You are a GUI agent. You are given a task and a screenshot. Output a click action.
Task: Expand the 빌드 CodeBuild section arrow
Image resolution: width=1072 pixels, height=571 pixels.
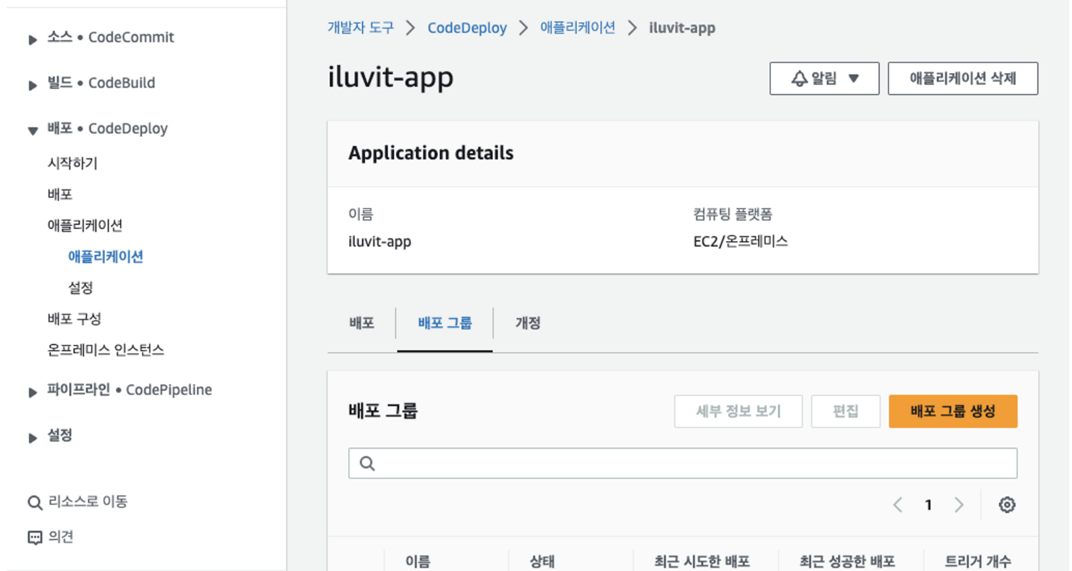pyautogui.click(x=32, y=84)
